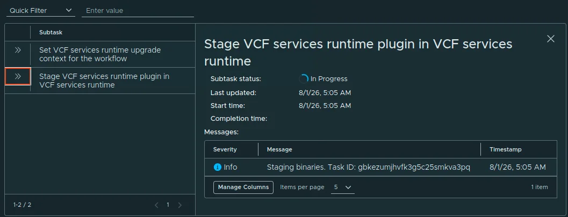Screen dimensions: 568x217
Task: Sort by Timestamp column header
Action: tap(505, 149)
